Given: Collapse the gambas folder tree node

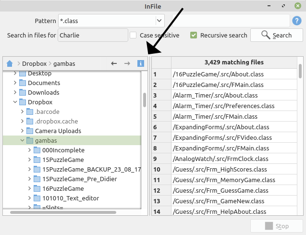Looking at the screenshot, I should tap(22, 140).
